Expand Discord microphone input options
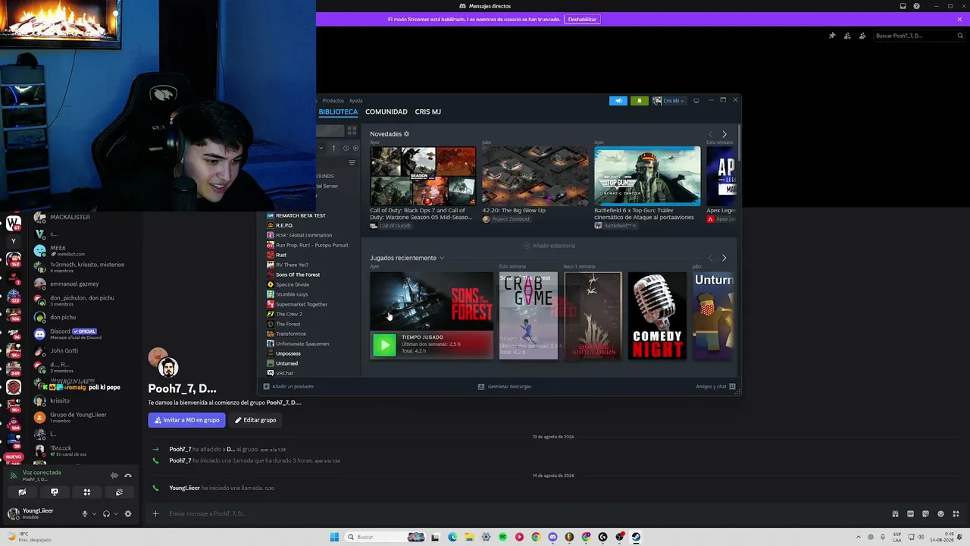Viewport: 970px width, 546px height. pyautogui.click(x=94, y=513)
